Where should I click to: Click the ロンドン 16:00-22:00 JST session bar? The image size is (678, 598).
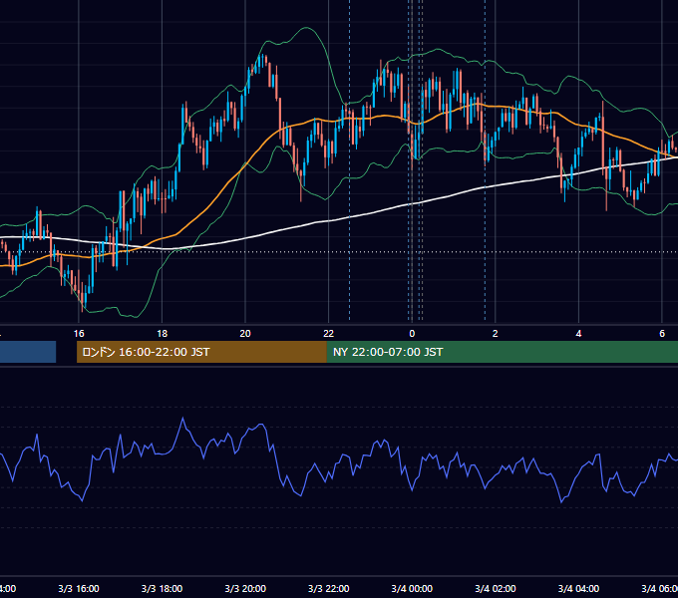click(201, 352)
